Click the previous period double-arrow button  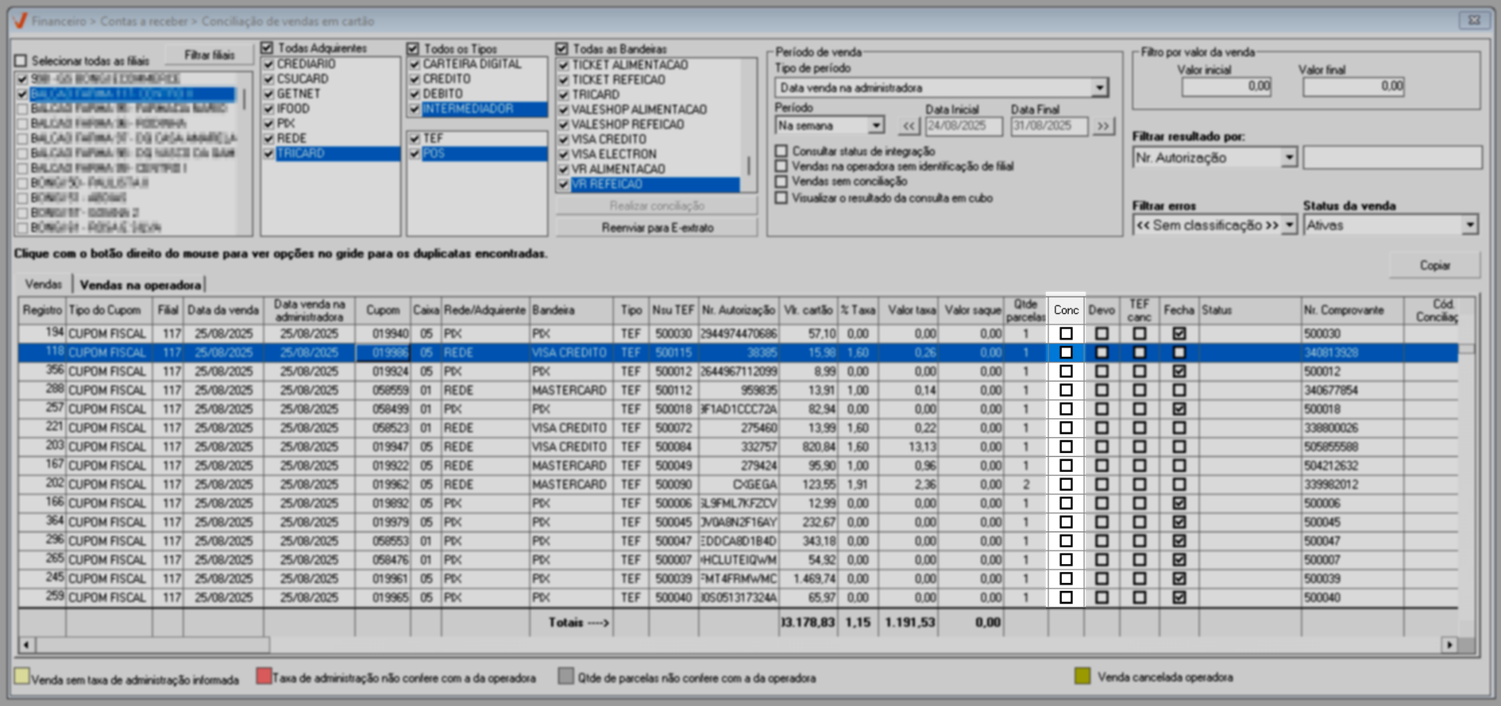coord(909,126)
